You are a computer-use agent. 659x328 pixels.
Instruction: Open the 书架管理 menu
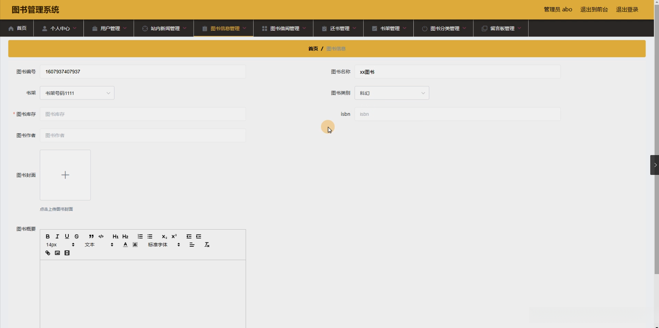click(389, 28)
